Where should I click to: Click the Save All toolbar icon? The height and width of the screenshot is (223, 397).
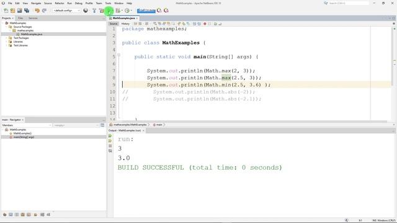pos(27,11)
